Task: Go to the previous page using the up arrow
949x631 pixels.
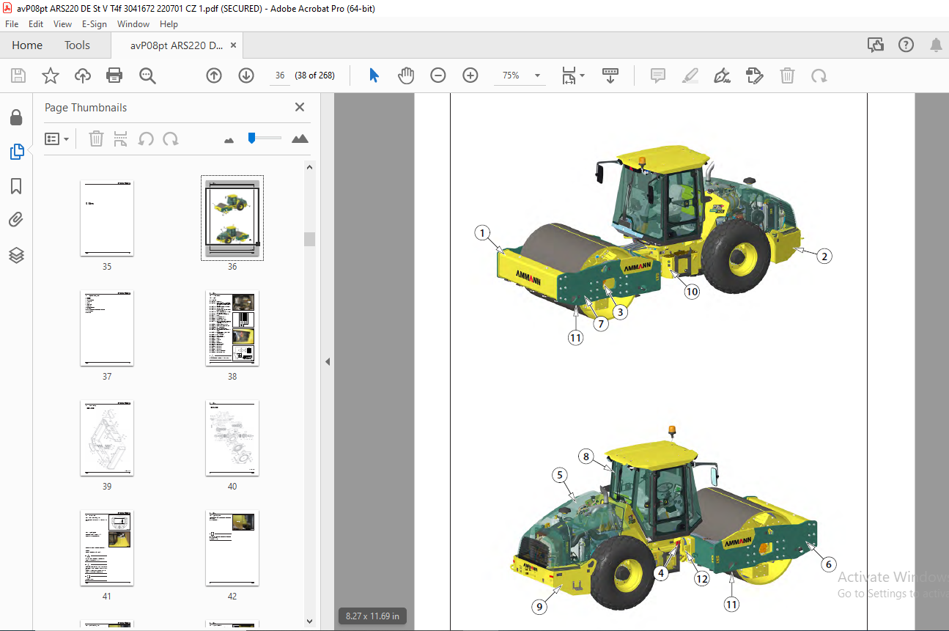Action: [x=214, y=75]
